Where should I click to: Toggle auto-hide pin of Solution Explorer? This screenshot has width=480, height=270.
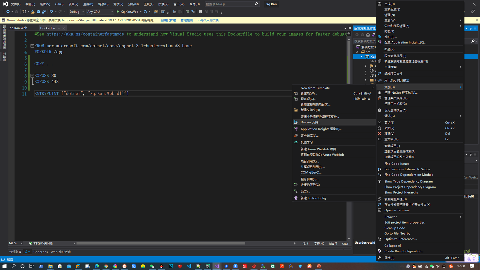pyautogui.click(x=470, y=28)
